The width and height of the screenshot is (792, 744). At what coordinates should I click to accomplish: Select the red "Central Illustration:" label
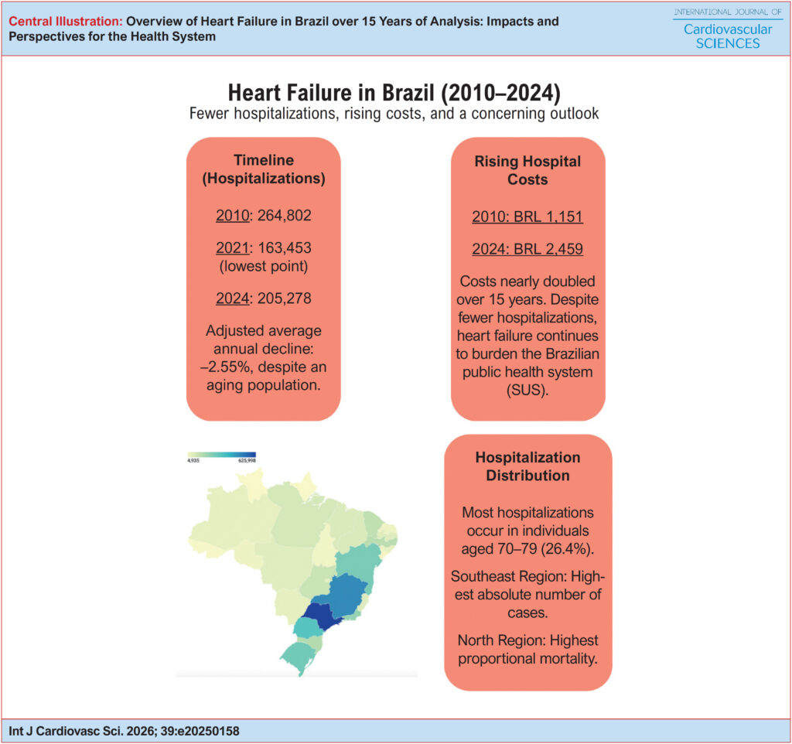(x=66, y=21)
